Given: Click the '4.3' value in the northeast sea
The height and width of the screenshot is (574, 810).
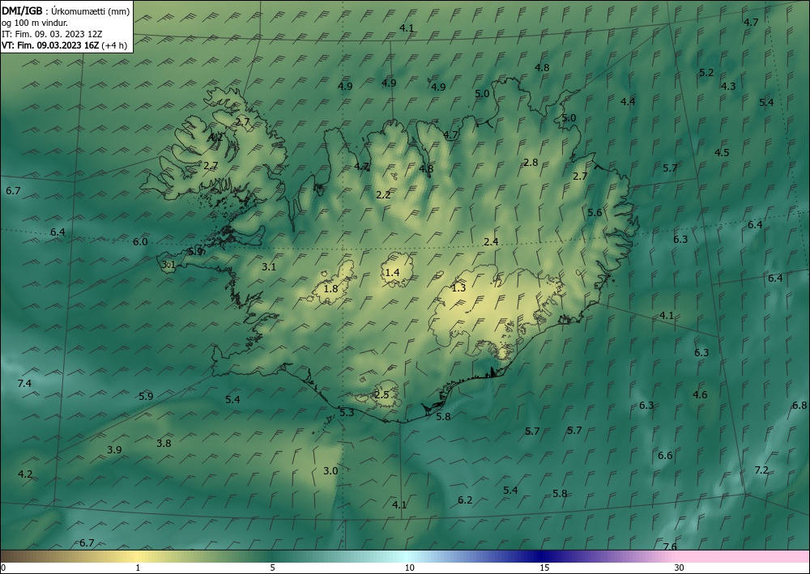Looking at the screenshot, I should [x=728, y=86].
